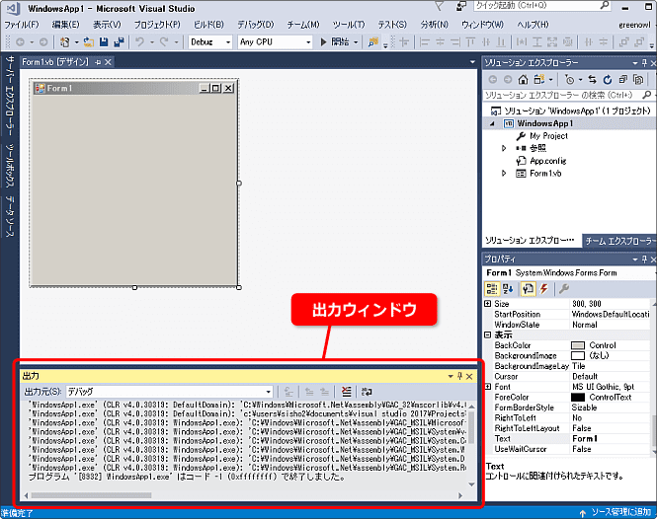Show Events lightning bolt in Properties panel
Image resolution: width=657 pixels, height=519 pixels.
pos(543,289)
